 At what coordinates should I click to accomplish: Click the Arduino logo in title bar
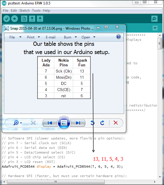[x=4, y=3]
